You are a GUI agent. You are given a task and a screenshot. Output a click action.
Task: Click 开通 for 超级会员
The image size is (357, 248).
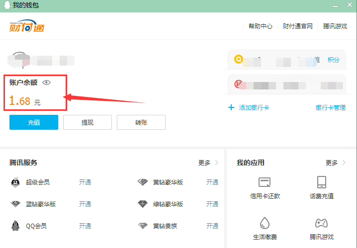[x=85, y=182]
